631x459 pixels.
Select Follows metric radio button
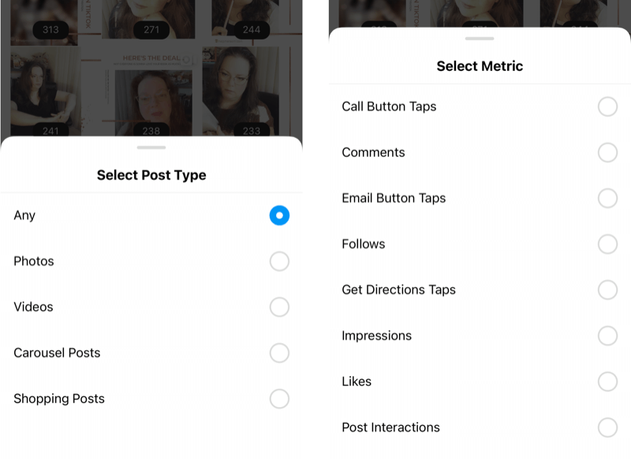pos(607,244)
